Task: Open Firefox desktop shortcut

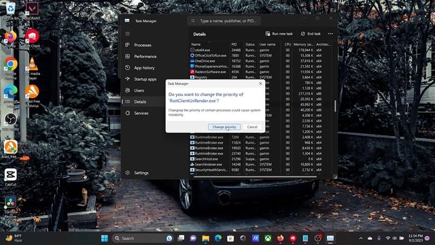Action: [11, 39]
